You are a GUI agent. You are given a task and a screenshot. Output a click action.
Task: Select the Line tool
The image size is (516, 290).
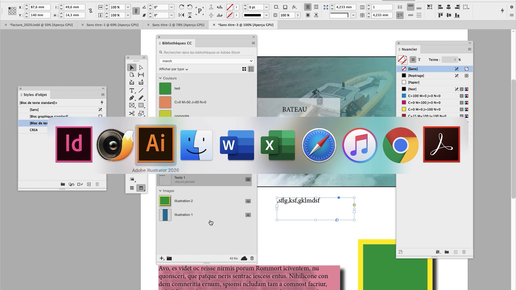pyautogui.click(x=141, y=91)
